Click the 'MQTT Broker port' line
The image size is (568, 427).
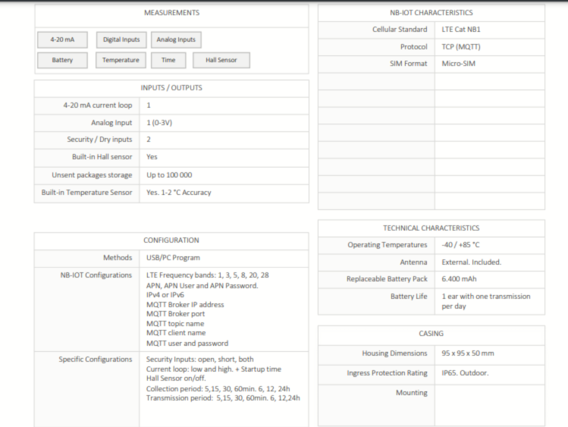point(176,314)
